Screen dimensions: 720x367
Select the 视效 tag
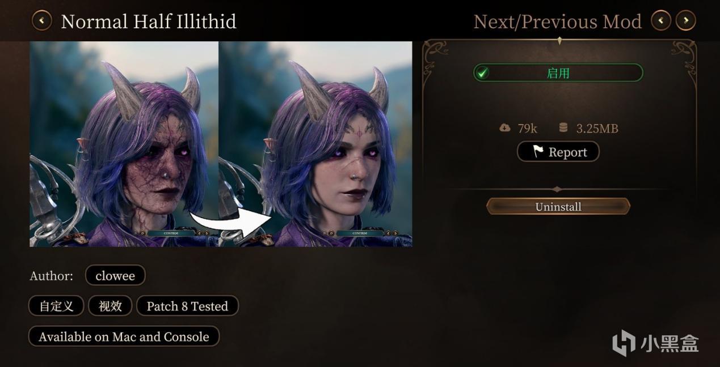pos(110,306)
